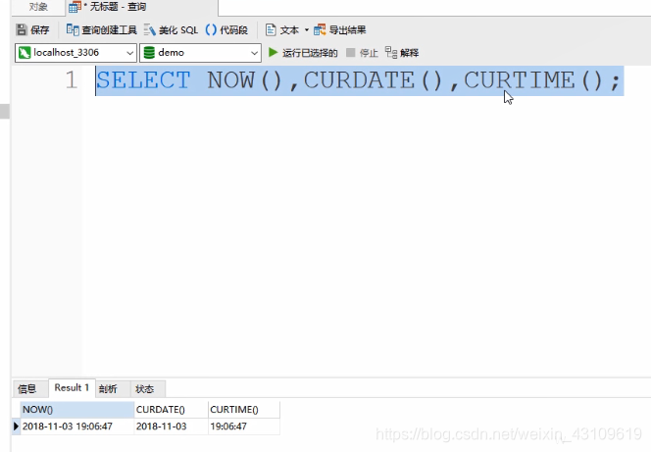Image resolution: width=651 pixels, height=452 pixels.
Task: Click the localhost_3306 connection icon
Action: click(x=25, y=53)
